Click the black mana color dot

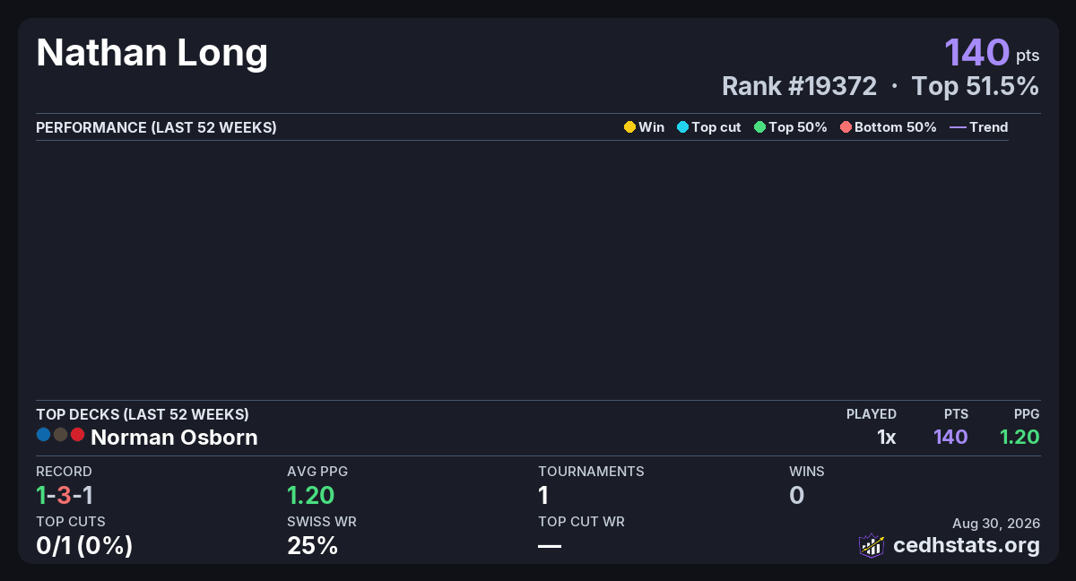60,435
